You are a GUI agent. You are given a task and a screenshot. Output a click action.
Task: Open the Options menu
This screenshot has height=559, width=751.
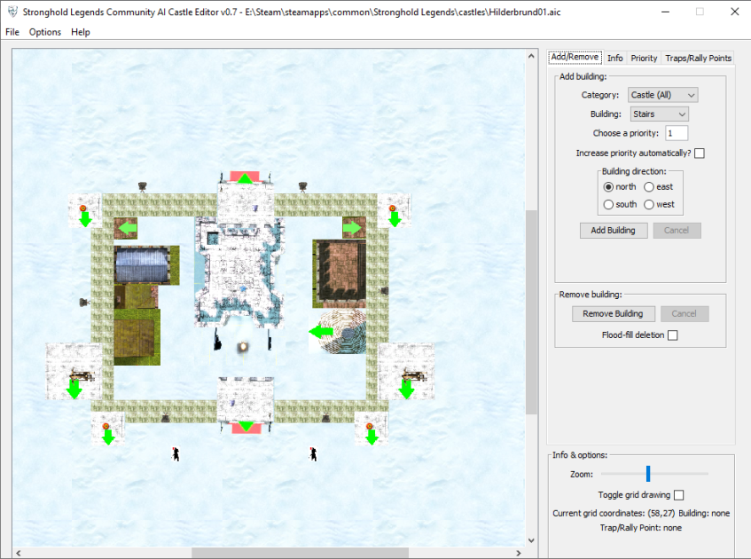pos(45,32)
